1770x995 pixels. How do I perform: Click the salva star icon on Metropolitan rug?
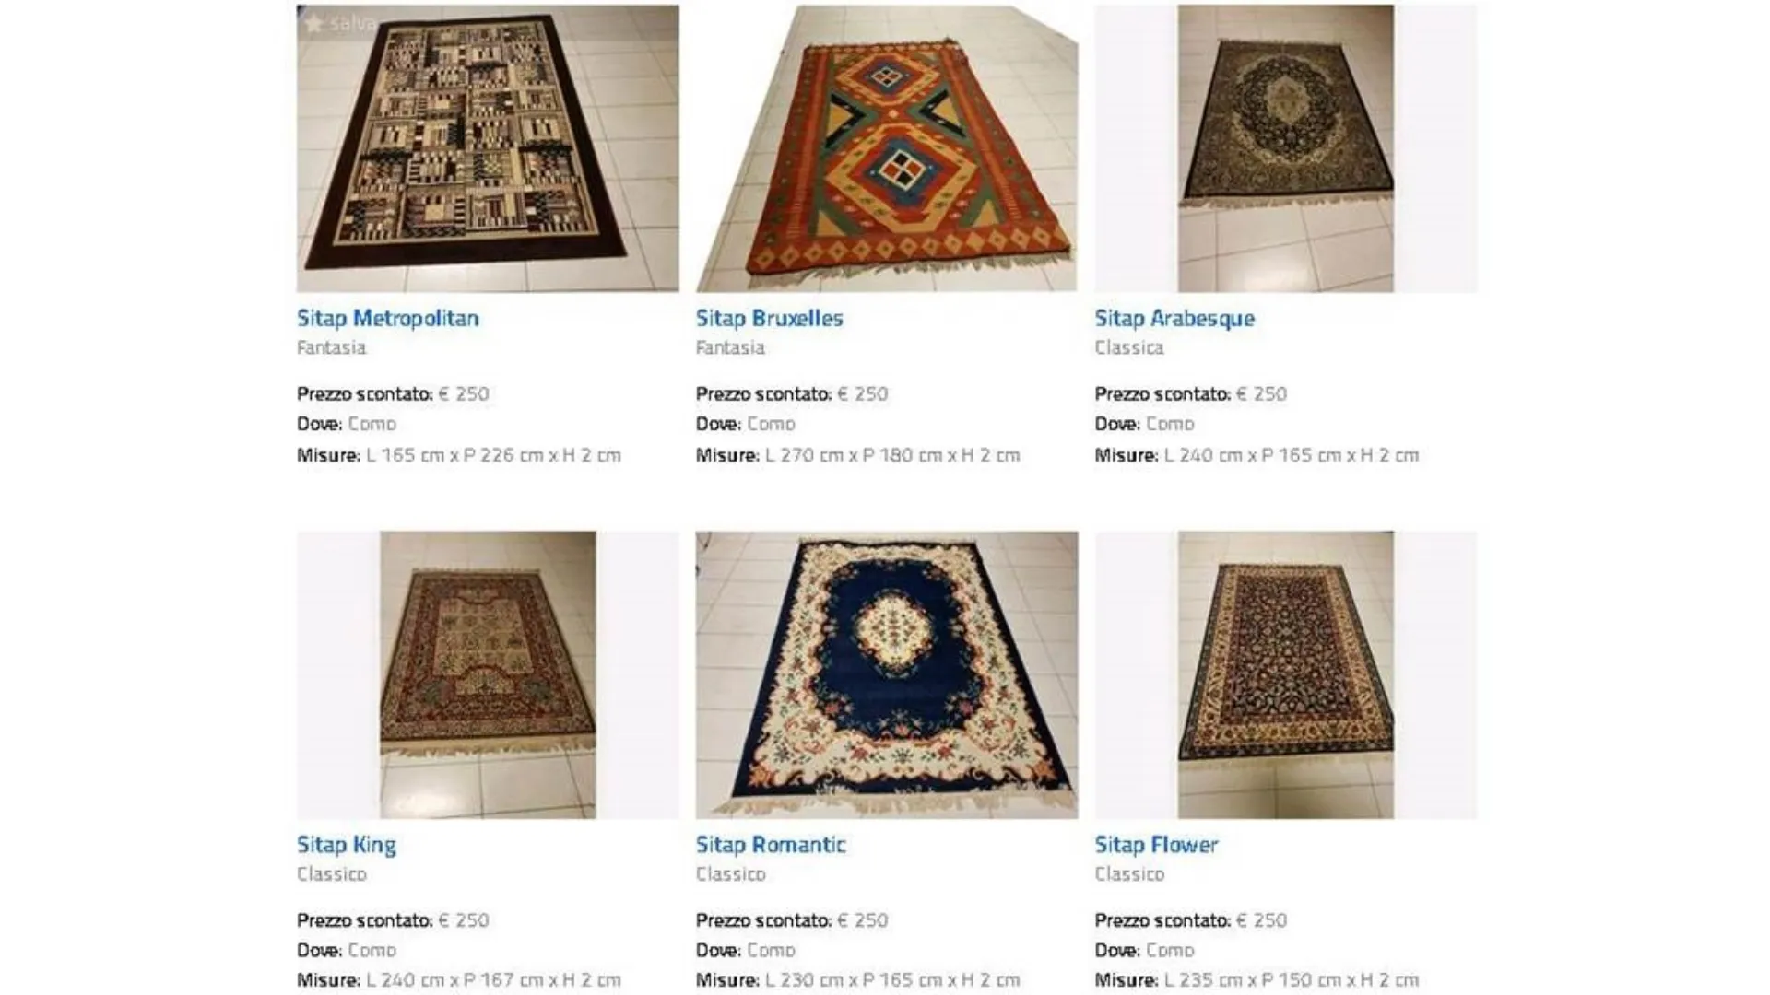coord(314,24)
